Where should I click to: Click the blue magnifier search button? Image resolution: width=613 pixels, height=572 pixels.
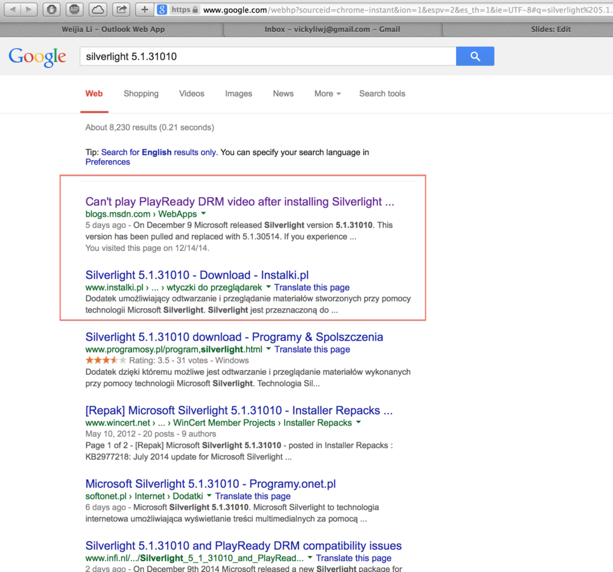point(475,57)
